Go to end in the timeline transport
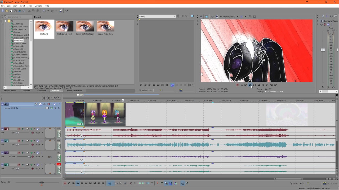The height and width of the screenshot is (190, 339). [95, 183]
